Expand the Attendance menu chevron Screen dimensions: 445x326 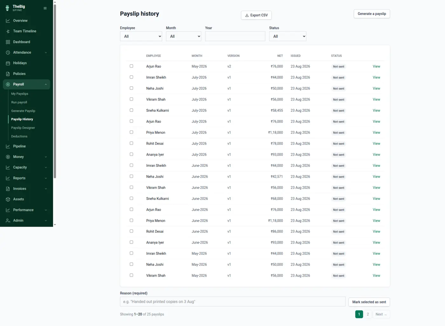(x=46, y=53)
